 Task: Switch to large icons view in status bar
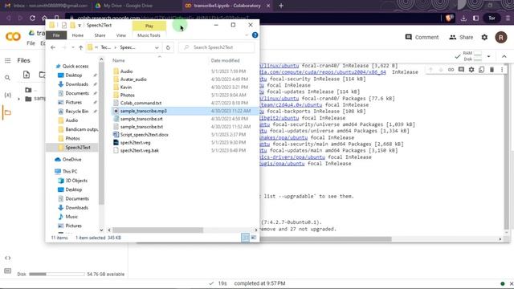point(254,238)
